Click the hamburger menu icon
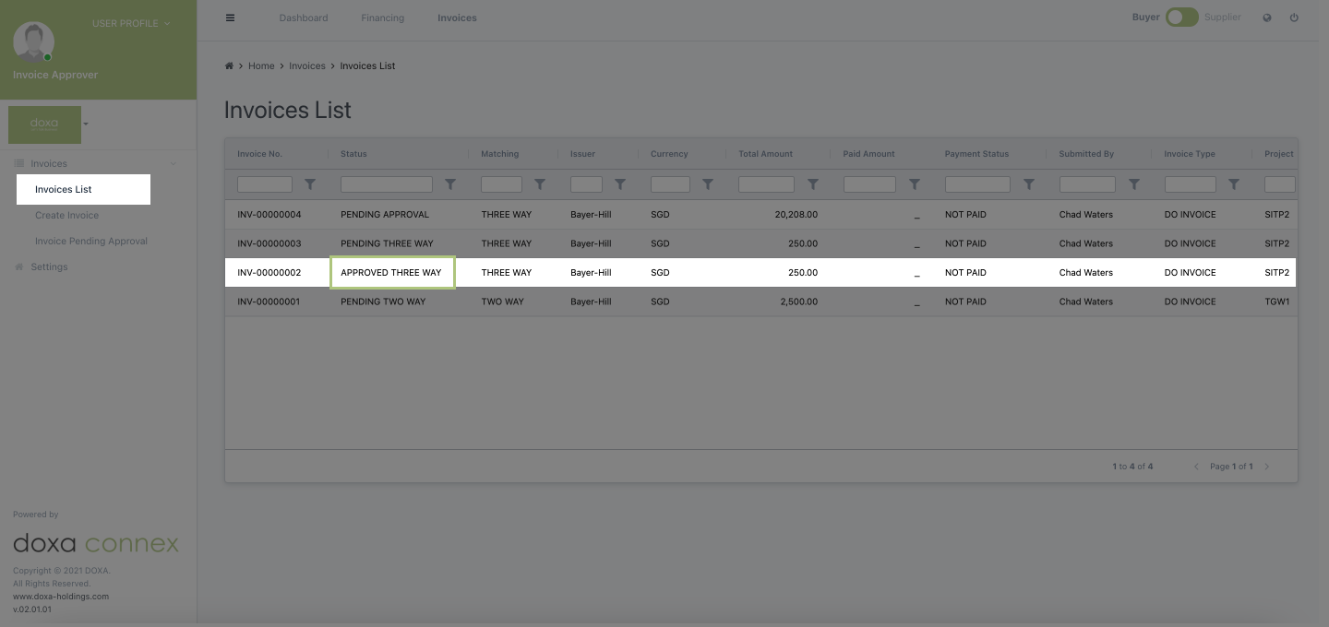The width and height of the screenshot is (1329, 627). (231, 18)
